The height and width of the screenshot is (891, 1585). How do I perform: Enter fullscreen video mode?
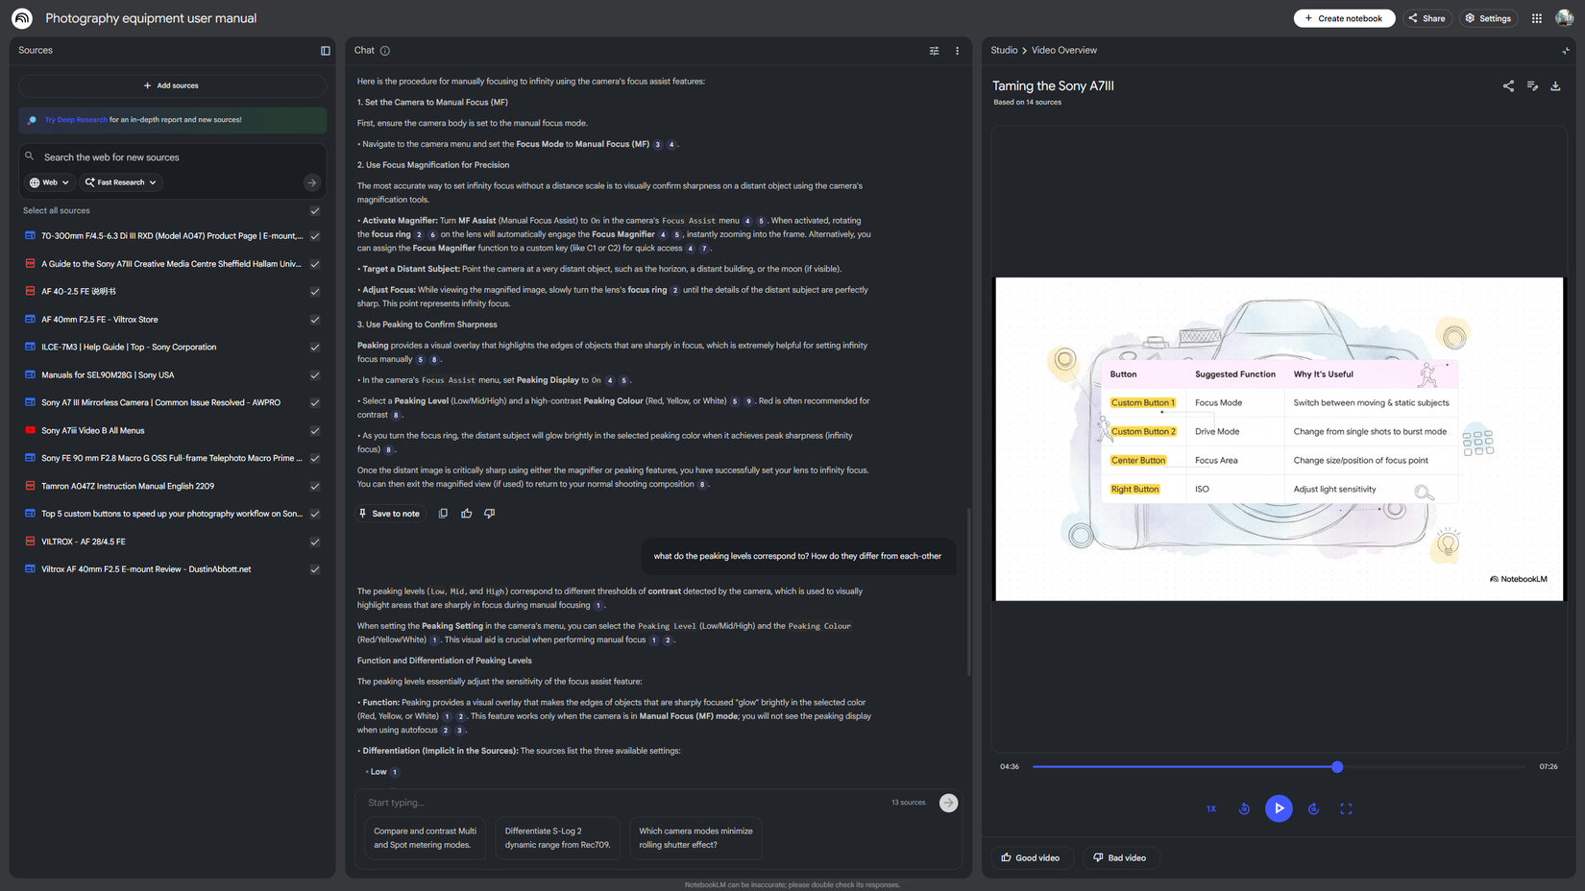coord(1346,808)
